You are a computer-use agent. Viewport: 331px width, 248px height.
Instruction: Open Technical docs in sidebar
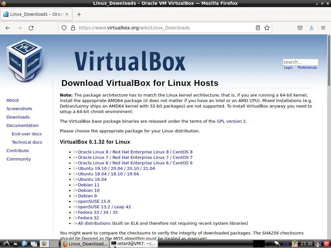(27, 142)
